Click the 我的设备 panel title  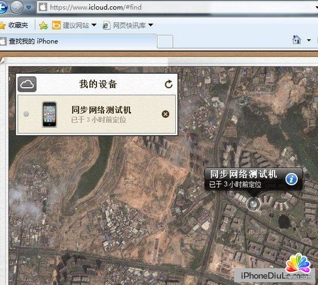coord(98,84)
